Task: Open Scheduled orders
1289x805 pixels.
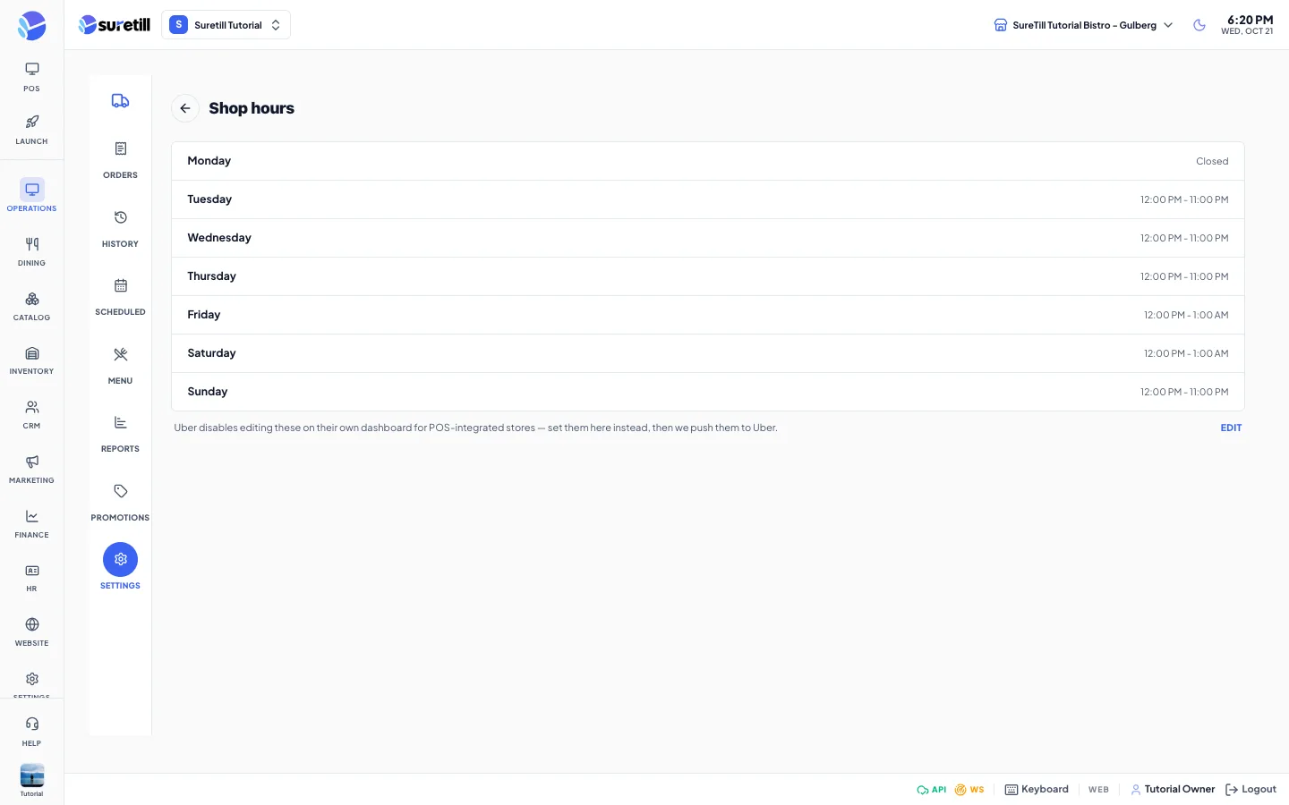Action: (x=120, y=297)
